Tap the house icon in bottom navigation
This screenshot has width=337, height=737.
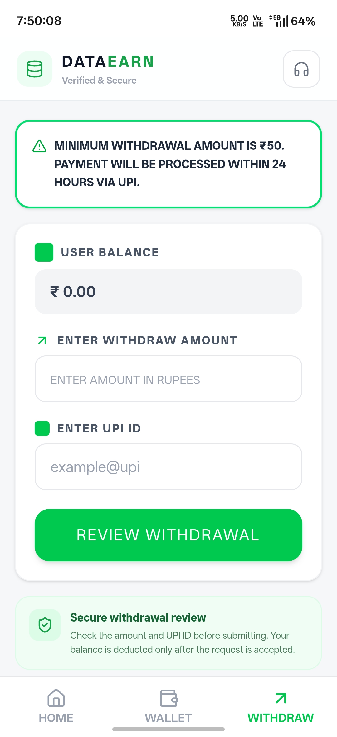[56, 698]
